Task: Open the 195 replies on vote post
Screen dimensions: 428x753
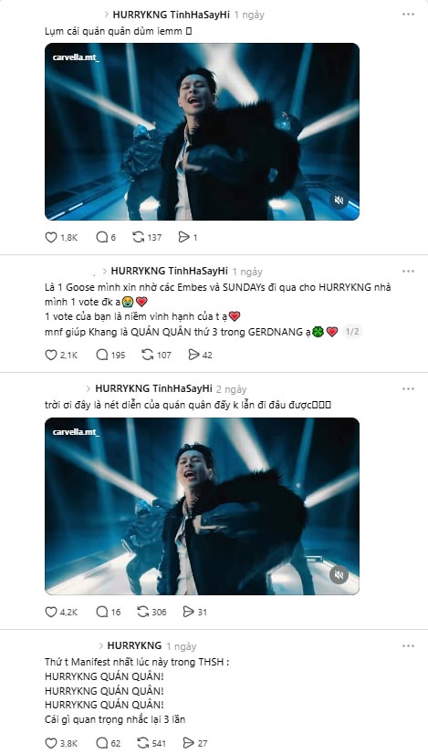Action: pyautogui.click(x=102, y=355)
